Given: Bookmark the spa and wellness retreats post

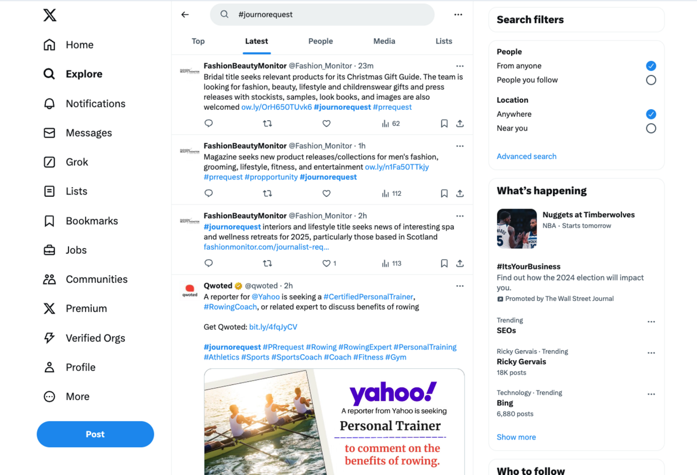Looking at the screenshot, I should [x=444, y=263].
